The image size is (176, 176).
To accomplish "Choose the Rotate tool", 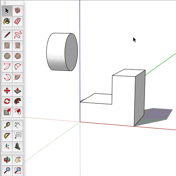I will [x=7, y=101].
